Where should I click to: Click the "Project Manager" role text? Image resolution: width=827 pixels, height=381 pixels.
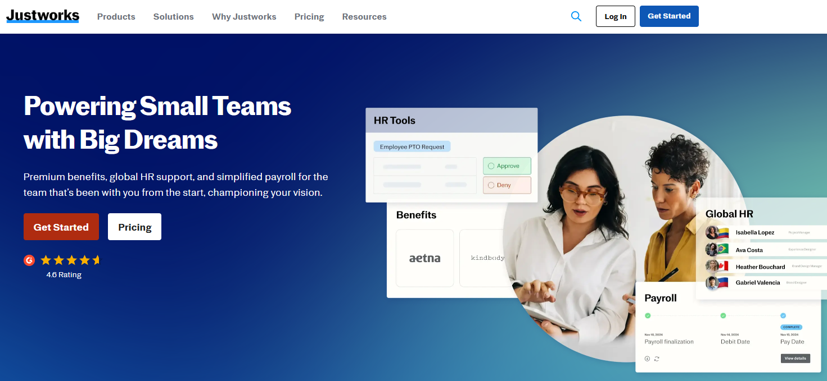(x=799, y=232)
